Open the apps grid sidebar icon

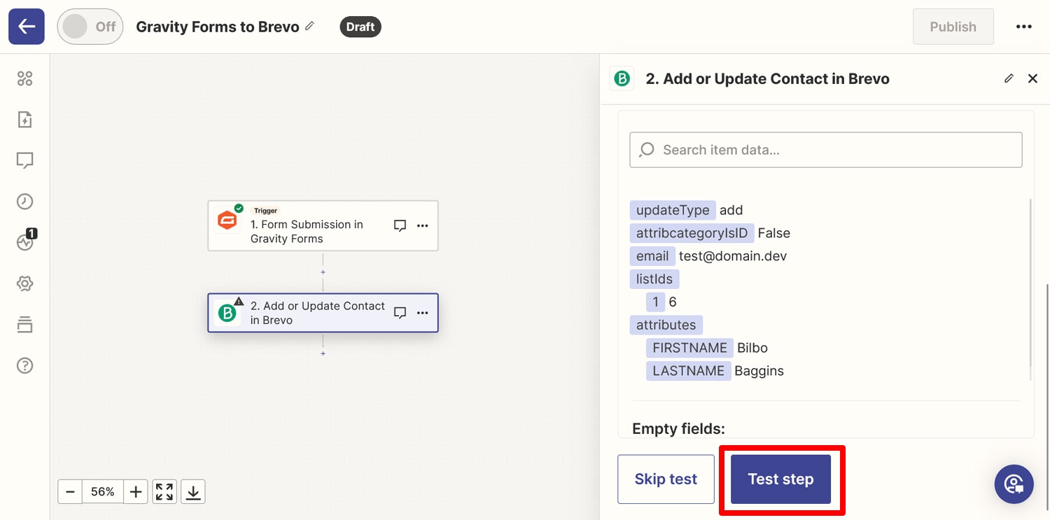click(25, 78)
